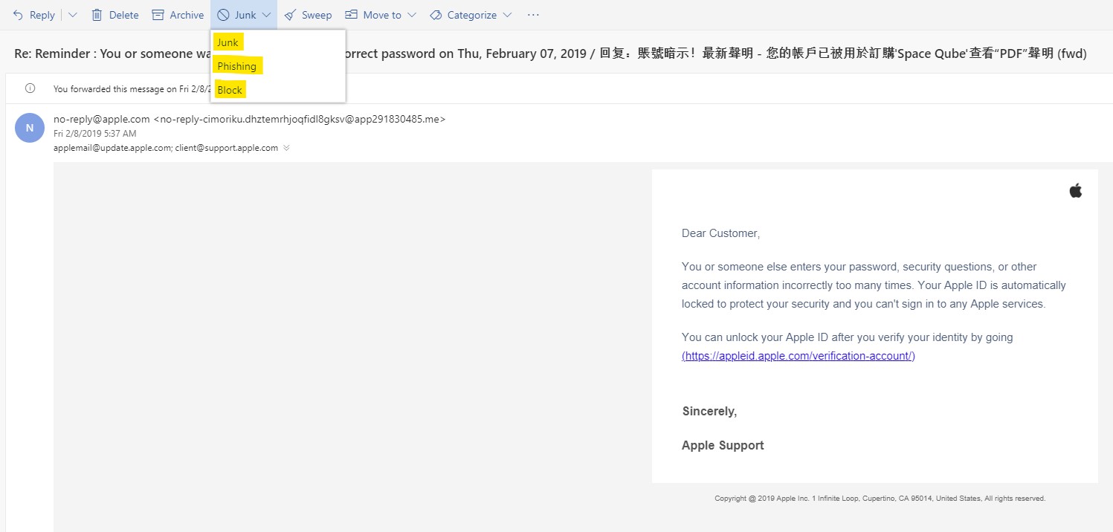Expand the Reply options dropdown chevron
The image size is (1113, 532).
73,15
